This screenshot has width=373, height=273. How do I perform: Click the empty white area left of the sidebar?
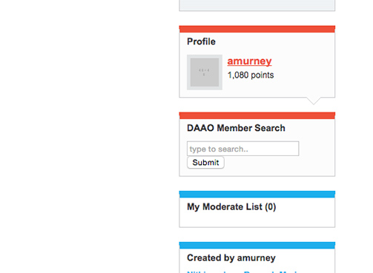pos(89,135)
